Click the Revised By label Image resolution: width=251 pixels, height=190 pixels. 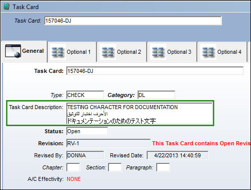[49, 155]
